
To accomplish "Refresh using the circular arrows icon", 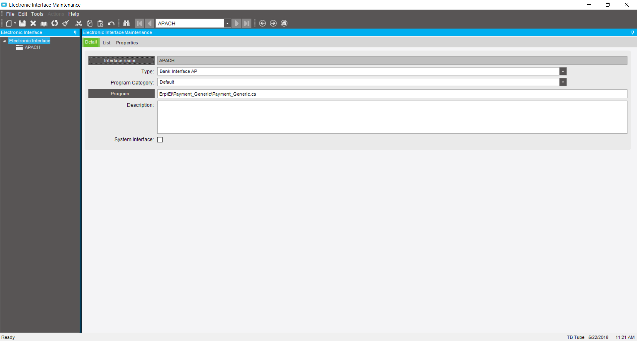I will 55,23.
